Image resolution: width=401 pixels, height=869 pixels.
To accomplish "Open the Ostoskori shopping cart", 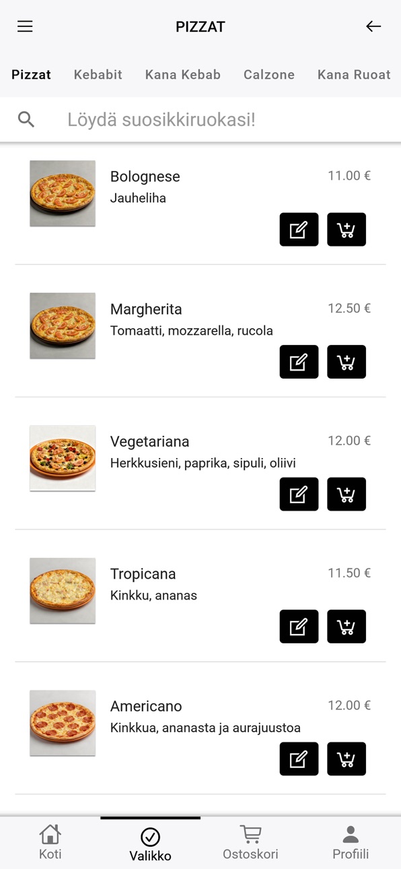I will [250, 843].
